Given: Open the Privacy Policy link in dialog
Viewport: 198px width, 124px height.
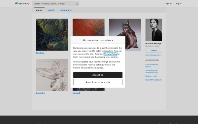Looking at the screenshot, I should coord(111,54).
